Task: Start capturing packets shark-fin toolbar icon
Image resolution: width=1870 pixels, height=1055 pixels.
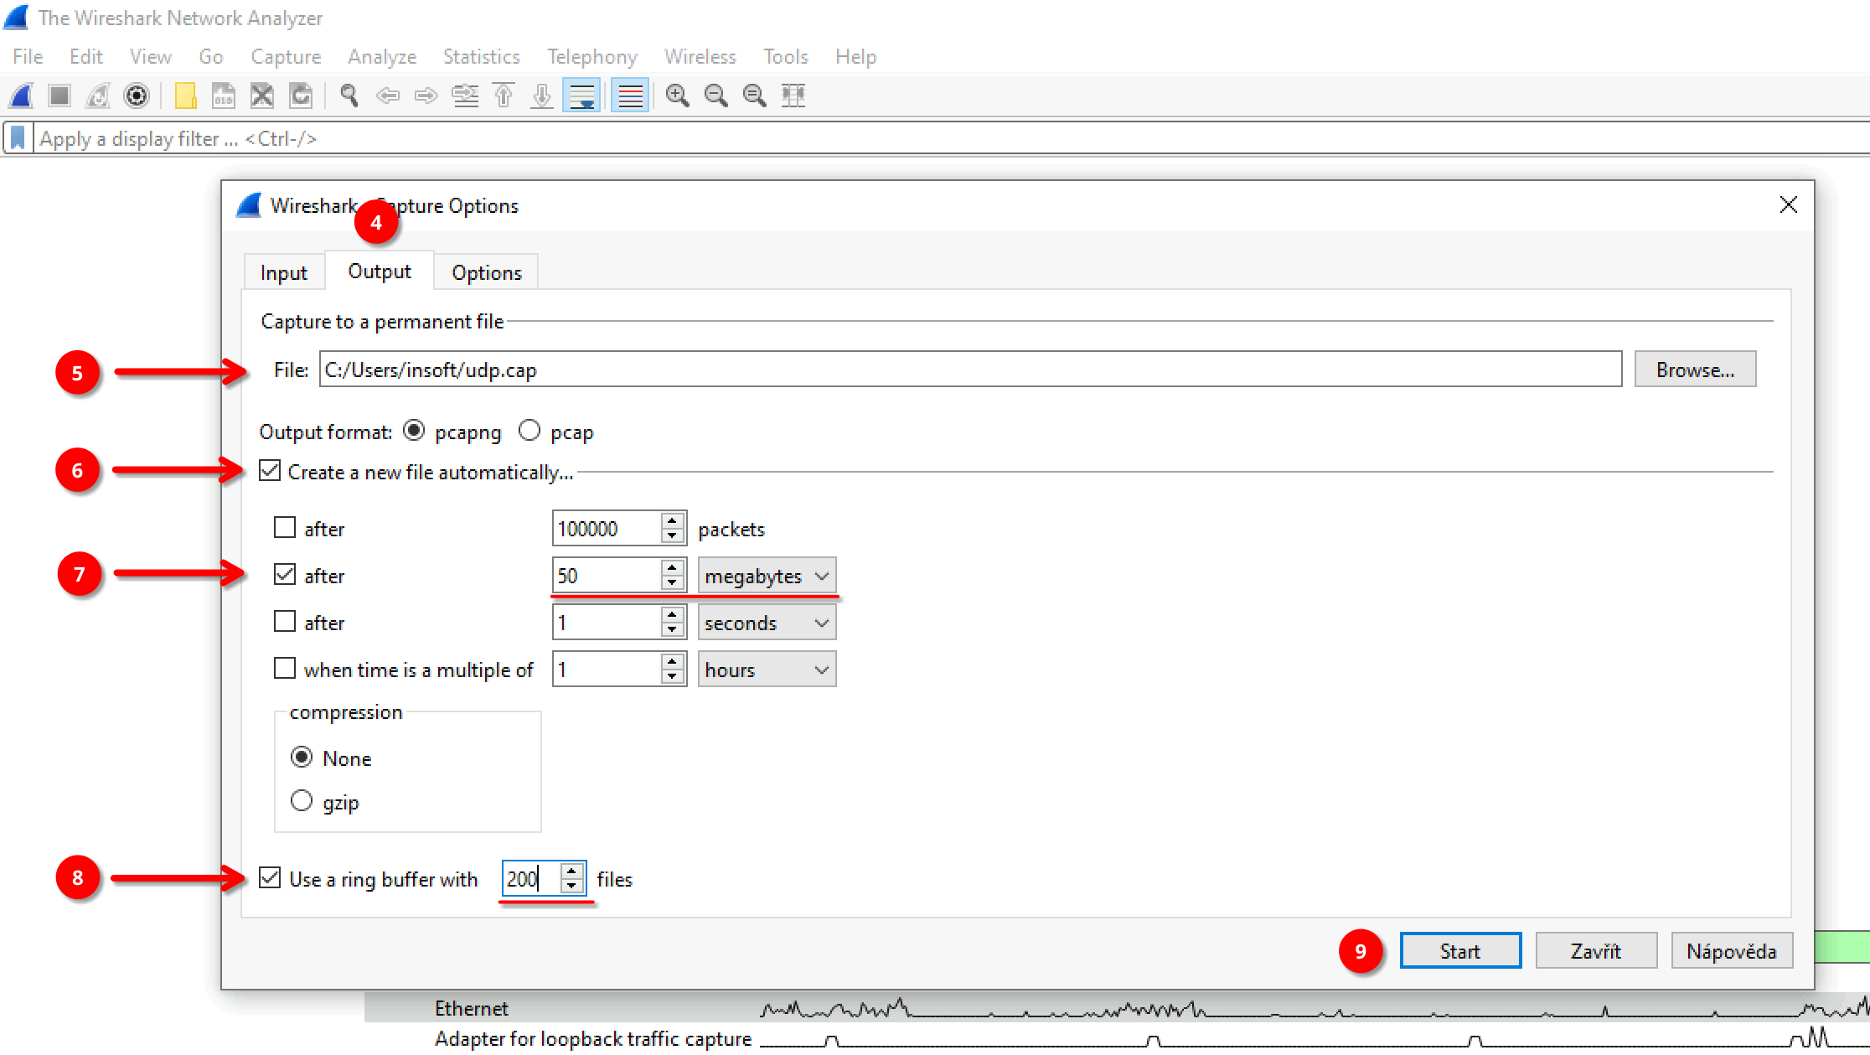Action: click(x=21, y=96)
